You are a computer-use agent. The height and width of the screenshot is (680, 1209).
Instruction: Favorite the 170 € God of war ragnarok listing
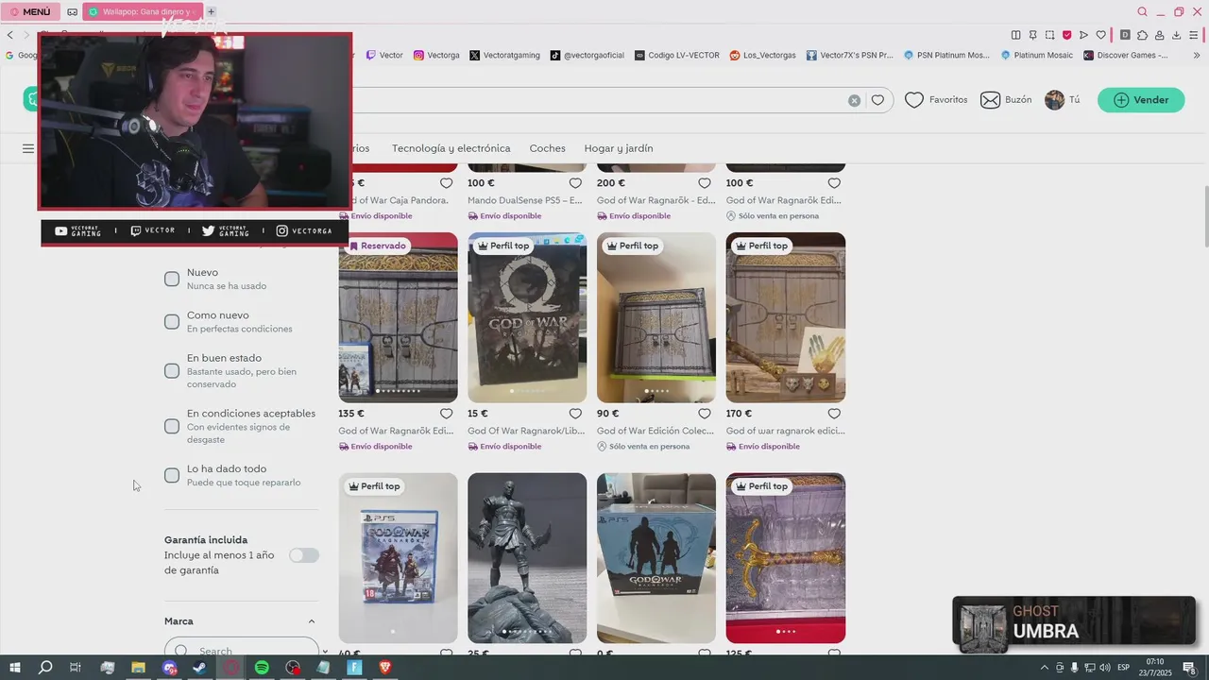(x=834, y=414)
